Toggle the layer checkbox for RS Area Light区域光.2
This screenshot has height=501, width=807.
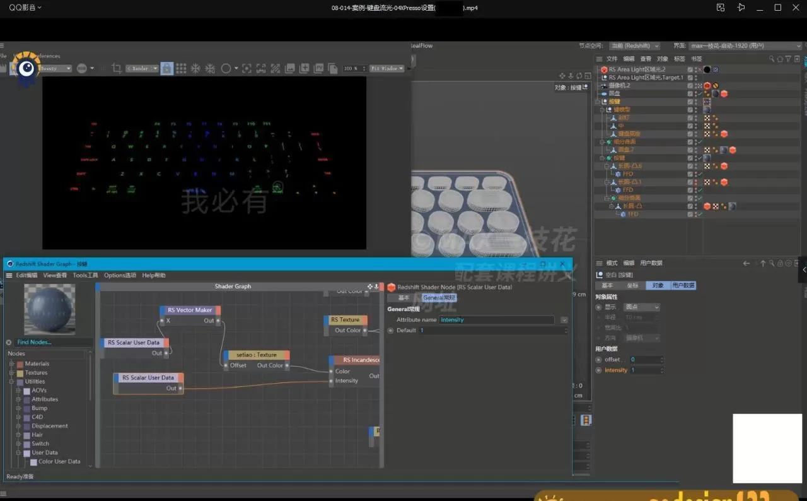click(690, 69)
